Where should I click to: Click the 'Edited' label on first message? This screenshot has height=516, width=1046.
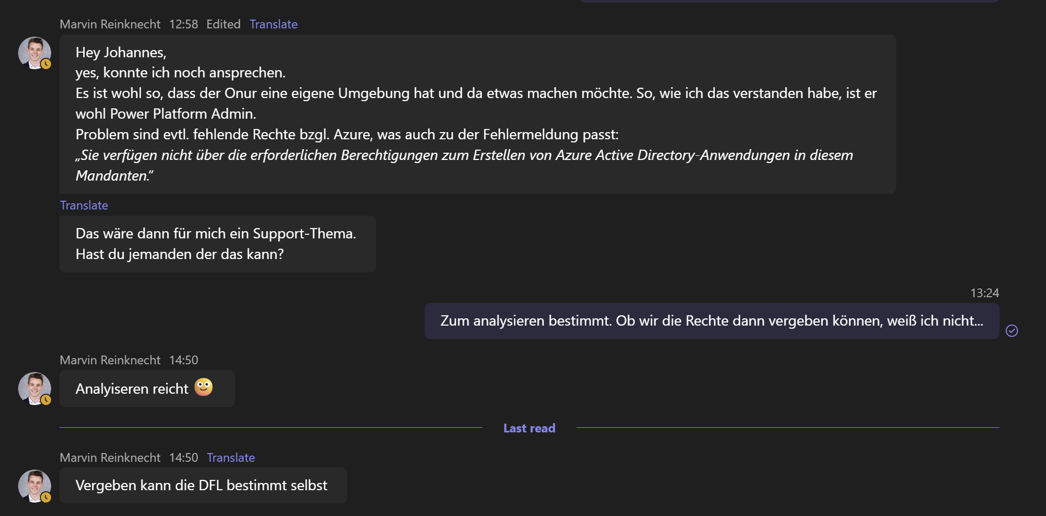point(223,24)
